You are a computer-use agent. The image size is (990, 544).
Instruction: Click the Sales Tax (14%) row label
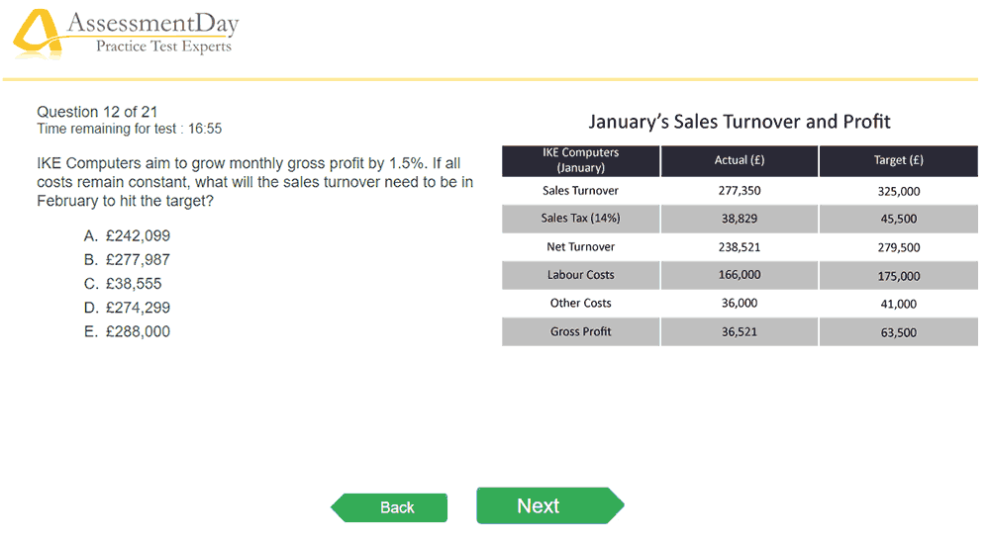[x=581, y=219]
